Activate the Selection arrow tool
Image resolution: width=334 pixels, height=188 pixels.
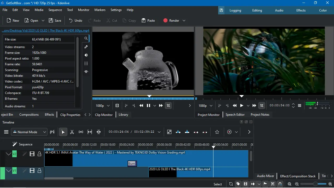coord(63,132)
